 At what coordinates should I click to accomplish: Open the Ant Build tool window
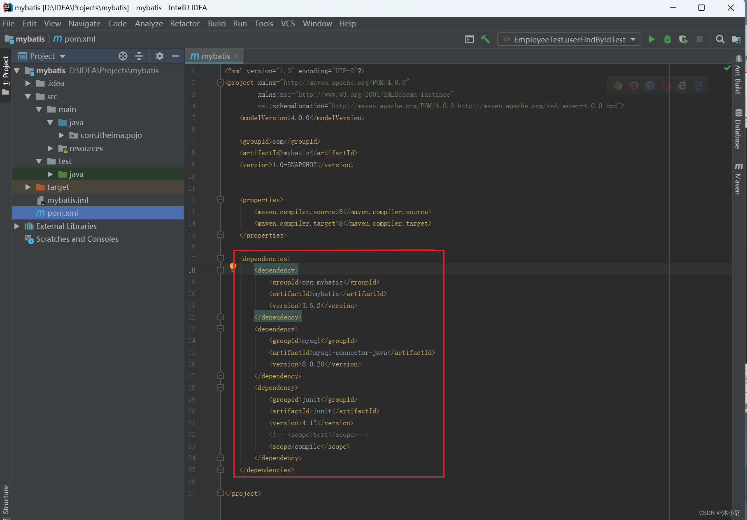pos(738,75)
